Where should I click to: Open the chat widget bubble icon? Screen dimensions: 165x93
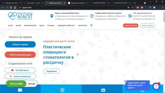tap(156, 86)
